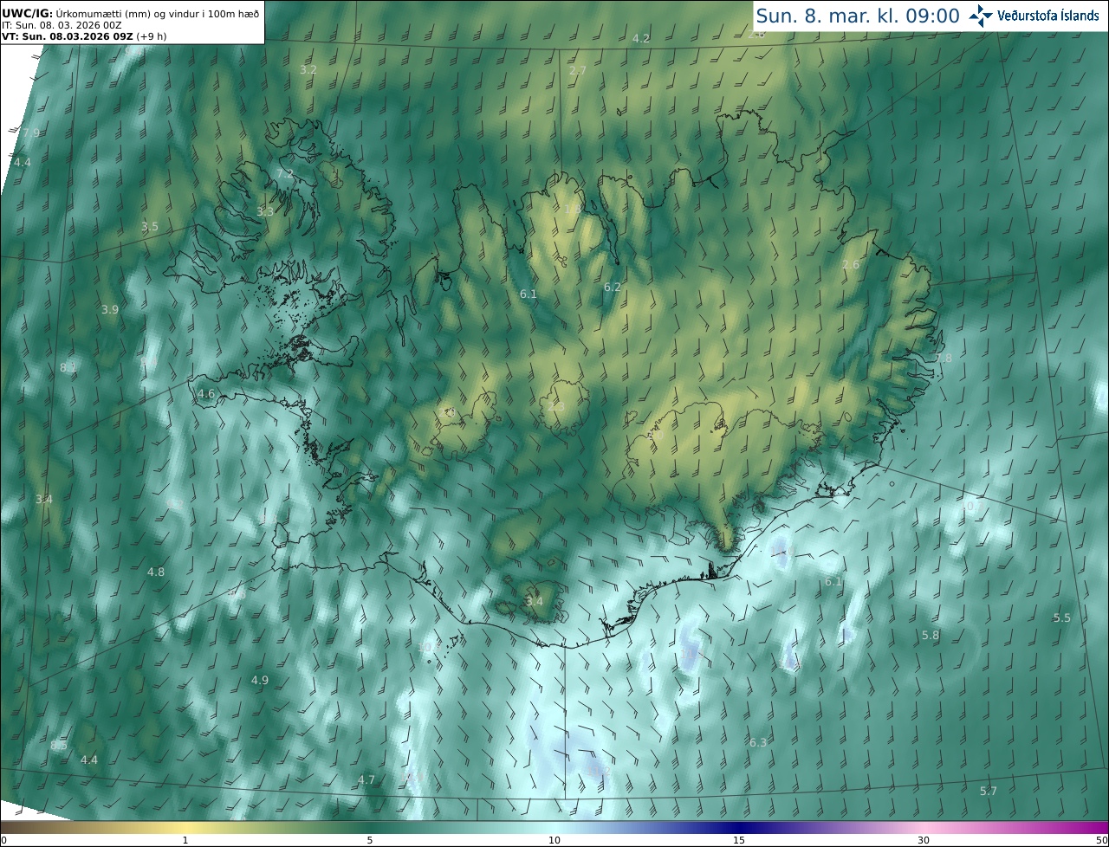Viewport: 1109px width, 847px height.
Task: Click the 6.2 value in north-central Iceland
Action: tap(612, 287)
